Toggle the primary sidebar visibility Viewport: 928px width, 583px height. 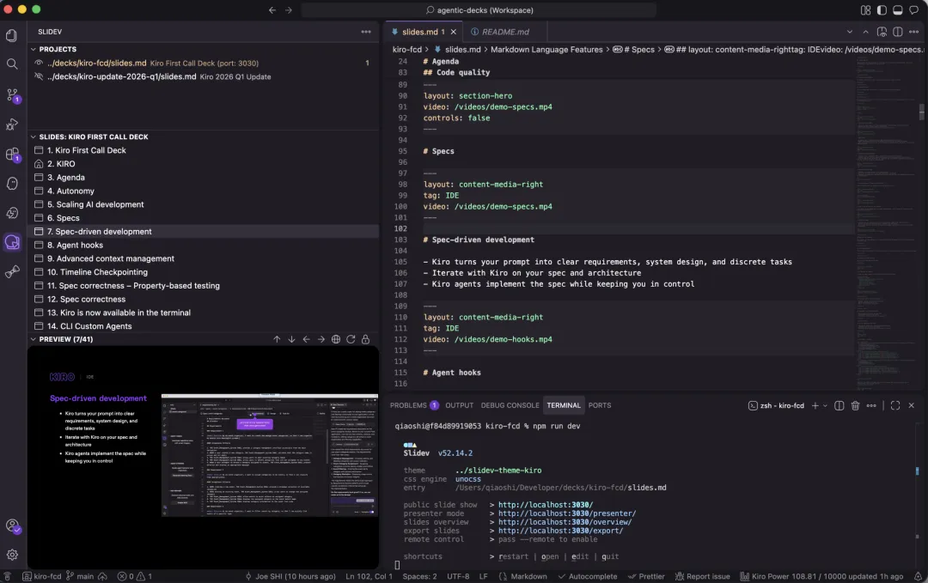pyautogui.click(x=882, y=10)
